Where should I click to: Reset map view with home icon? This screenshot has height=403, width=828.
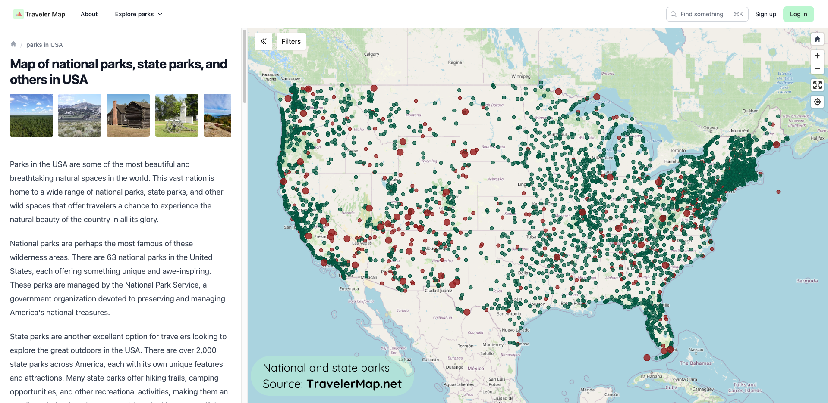point(817,39)
